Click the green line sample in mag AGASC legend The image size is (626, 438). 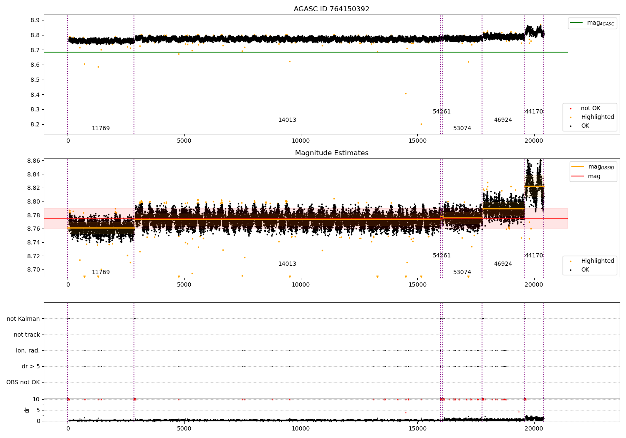[x=577, y=23]
